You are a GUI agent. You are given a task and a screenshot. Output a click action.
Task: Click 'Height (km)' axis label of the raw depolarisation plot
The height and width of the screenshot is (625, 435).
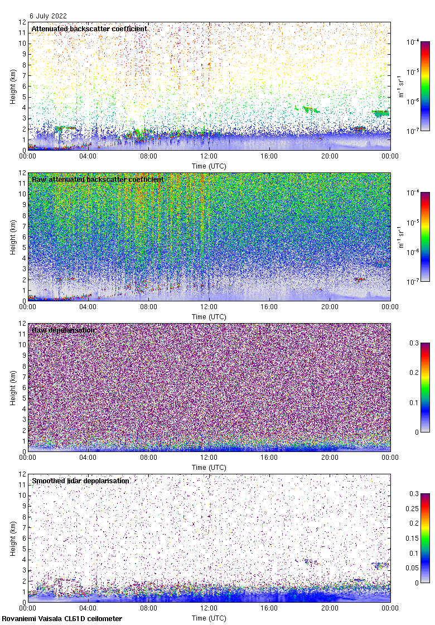tap(13, 388)
